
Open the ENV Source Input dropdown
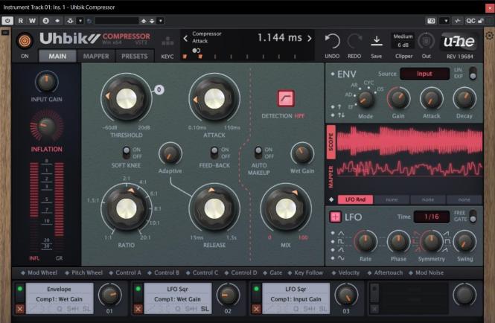click(x=424, y=74)
